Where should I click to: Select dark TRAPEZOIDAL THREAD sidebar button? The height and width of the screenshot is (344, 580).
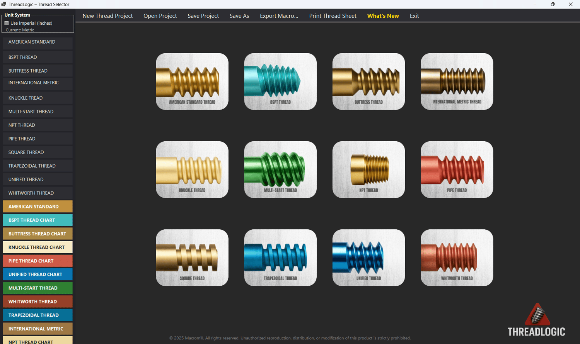point(38,166)
